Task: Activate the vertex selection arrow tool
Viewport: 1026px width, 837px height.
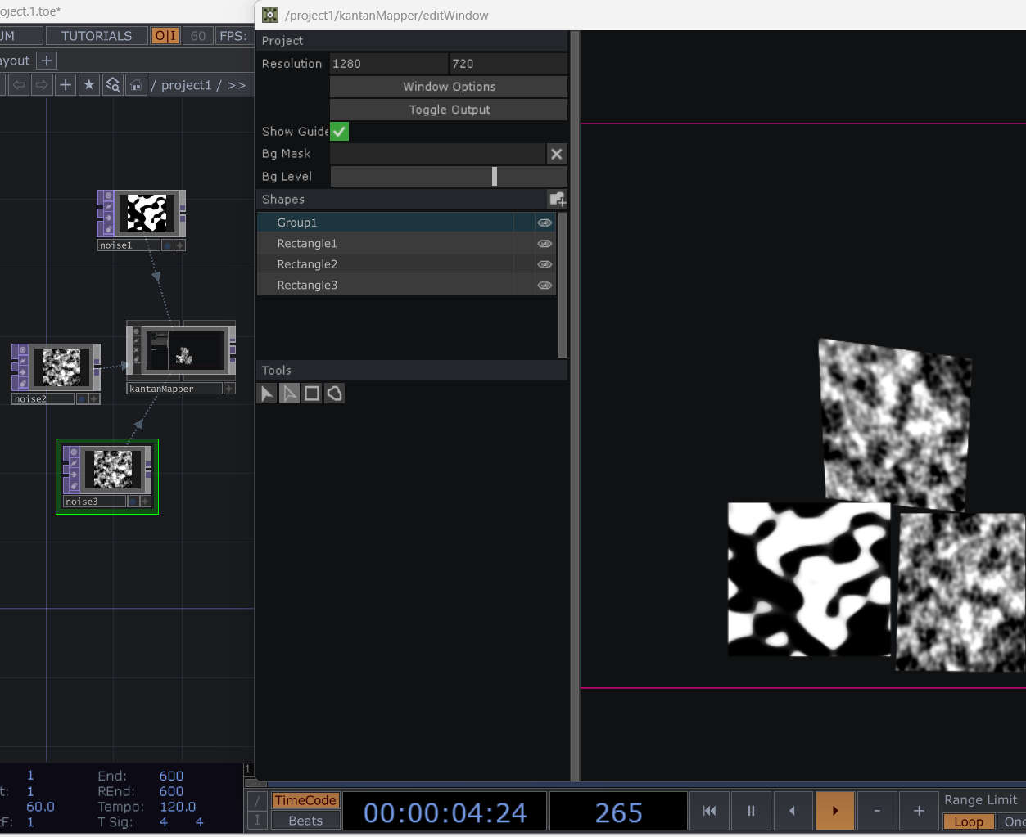Action: [x=289, y=394]
